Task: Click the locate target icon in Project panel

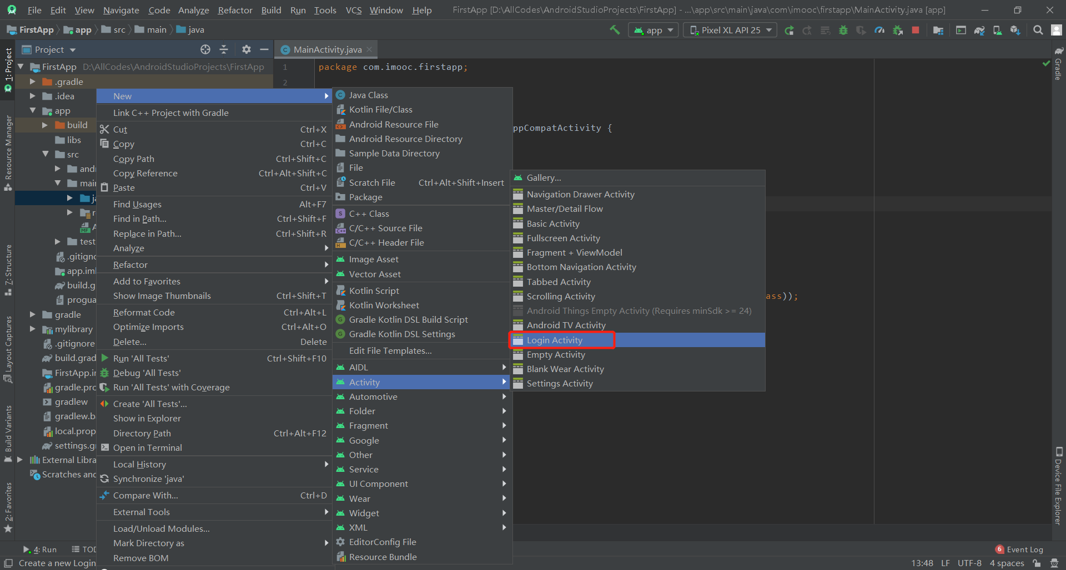Action: [205, 49]
